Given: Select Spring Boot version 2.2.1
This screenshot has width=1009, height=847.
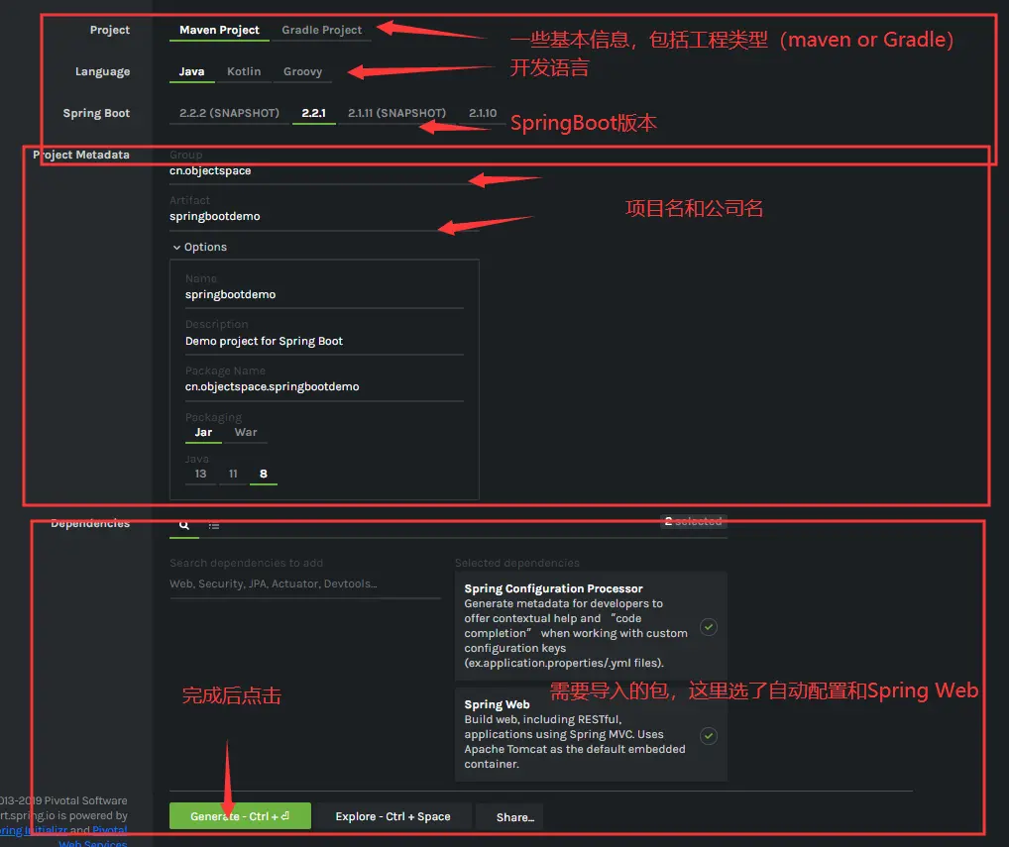Looking at the screenshot, I should (x=313, y=113).
